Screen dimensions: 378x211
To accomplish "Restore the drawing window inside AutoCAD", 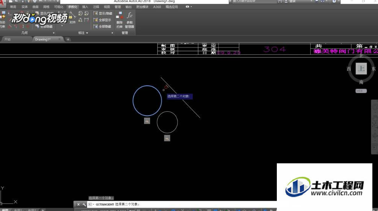I will point(371,47).
